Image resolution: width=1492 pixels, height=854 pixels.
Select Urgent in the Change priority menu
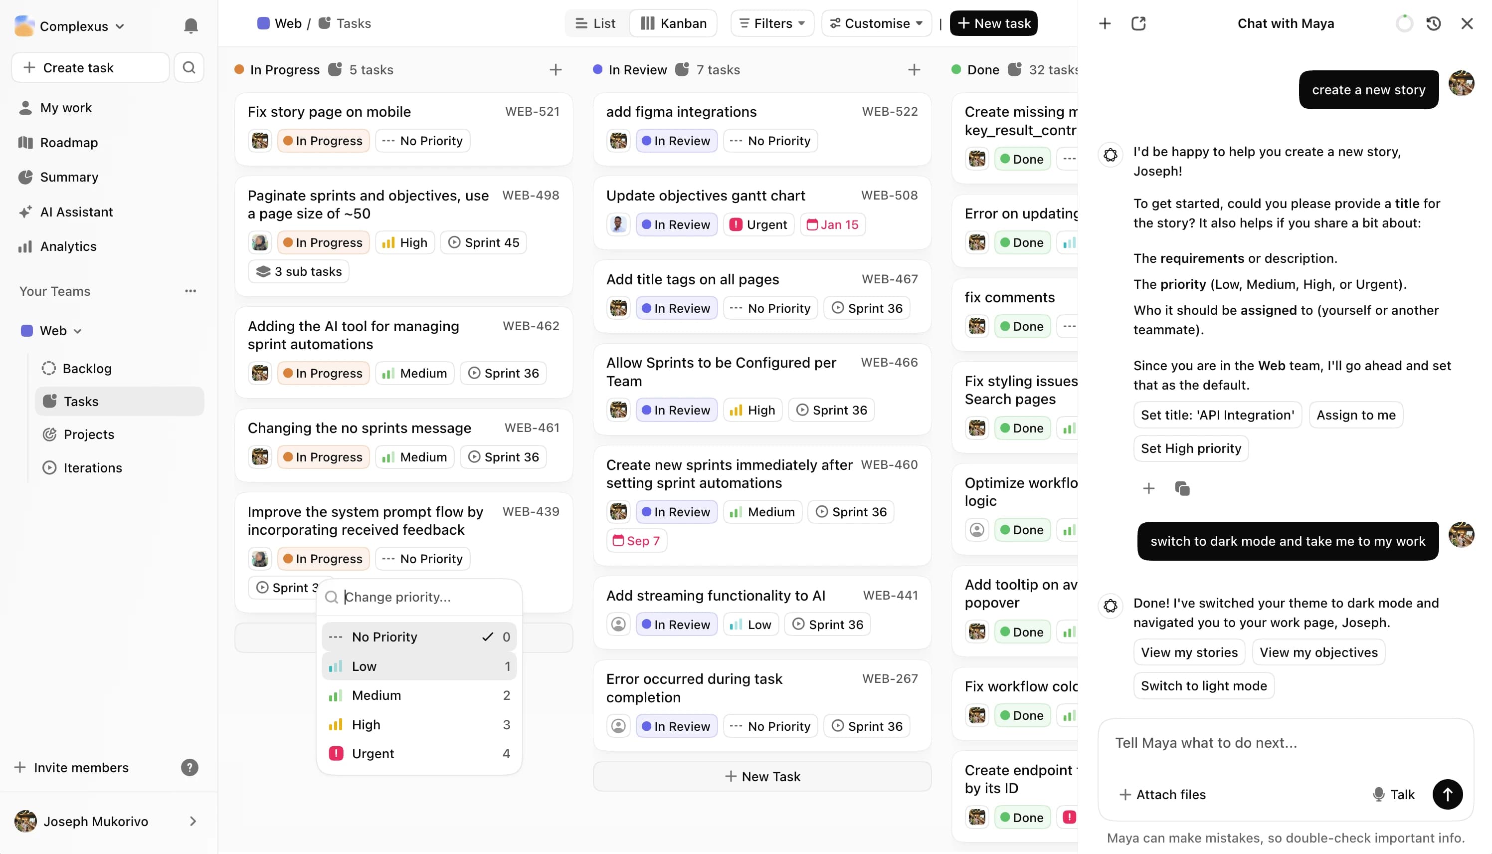pos(372,753)
